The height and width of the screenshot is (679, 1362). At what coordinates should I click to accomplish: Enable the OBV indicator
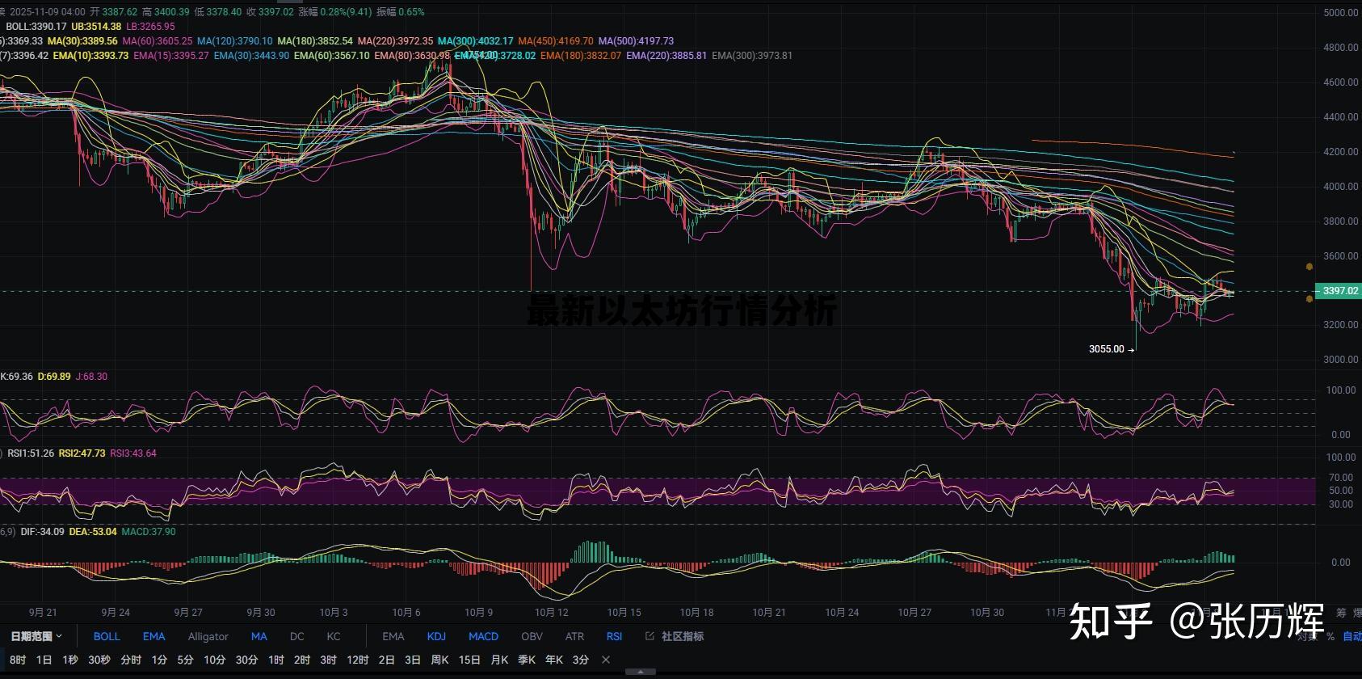tap(532, 636)
